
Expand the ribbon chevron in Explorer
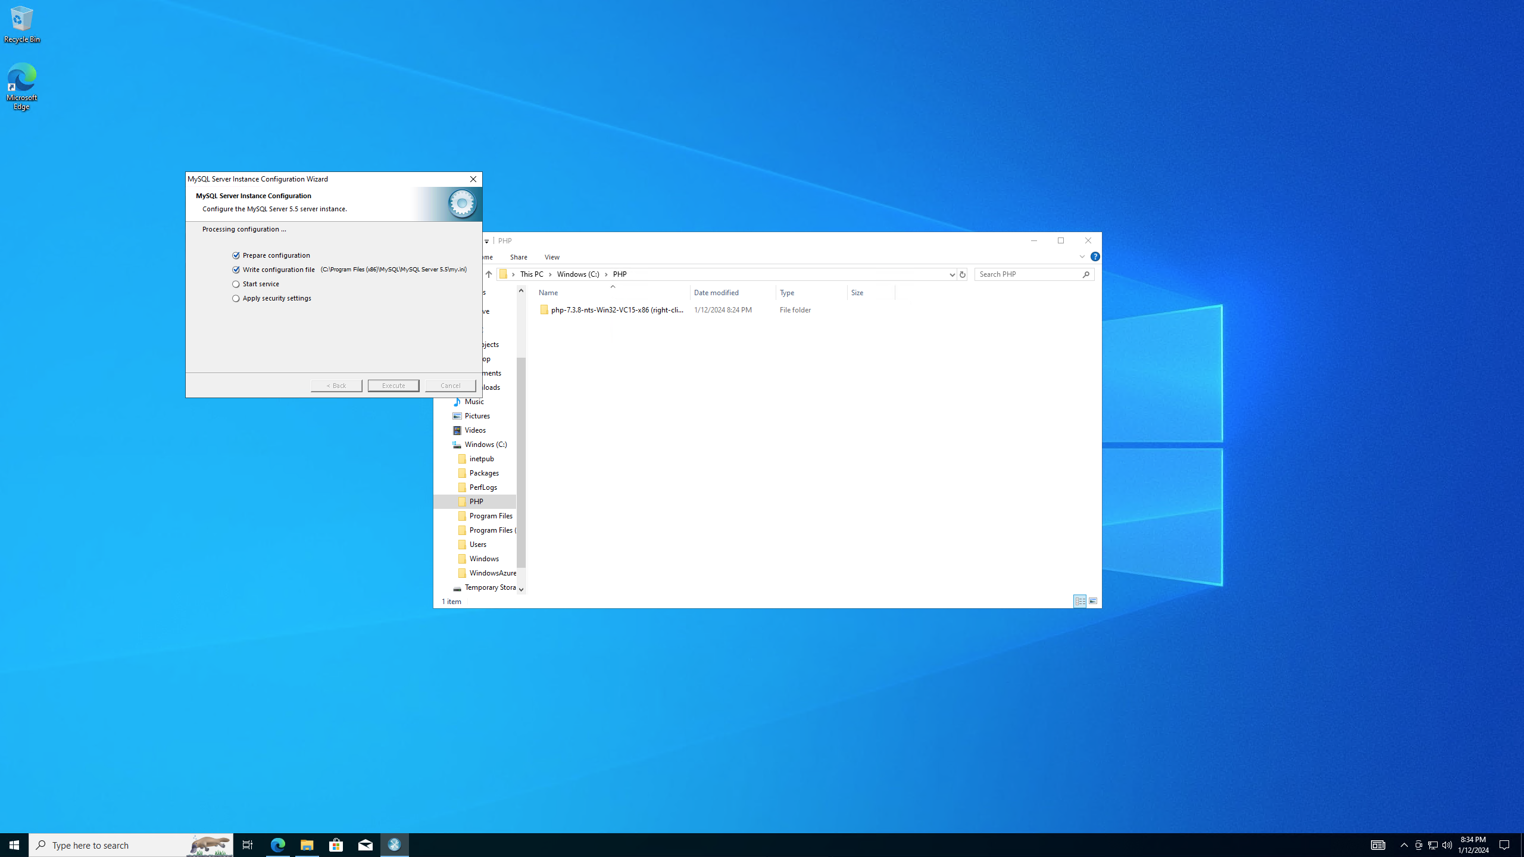click(x=1082, y=257)
